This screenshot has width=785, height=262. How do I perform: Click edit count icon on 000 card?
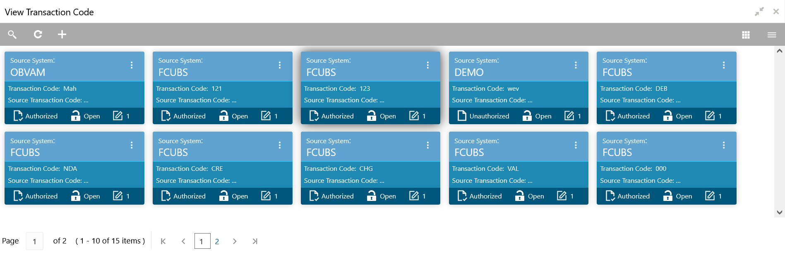coord(710,196)
